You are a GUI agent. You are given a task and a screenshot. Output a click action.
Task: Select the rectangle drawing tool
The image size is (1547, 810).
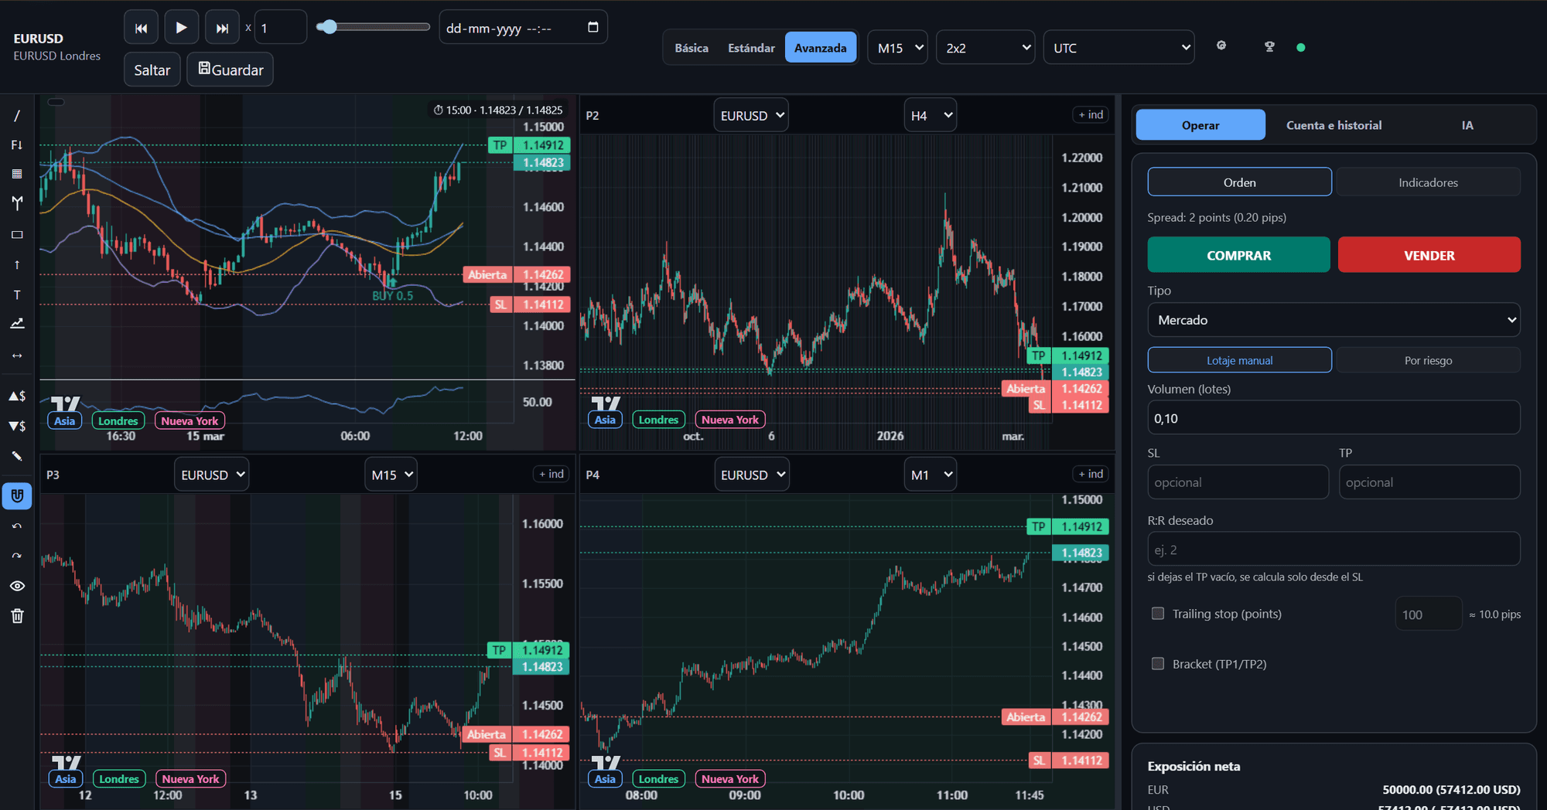[17, 234]
